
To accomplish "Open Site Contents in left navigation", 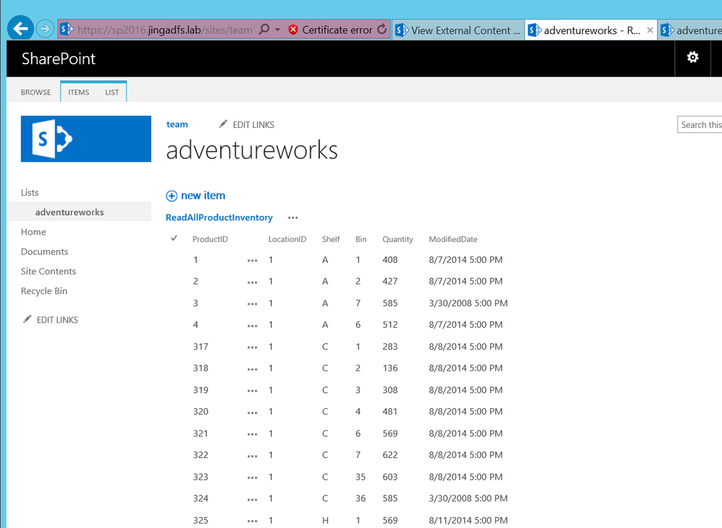I will (48, 272).
